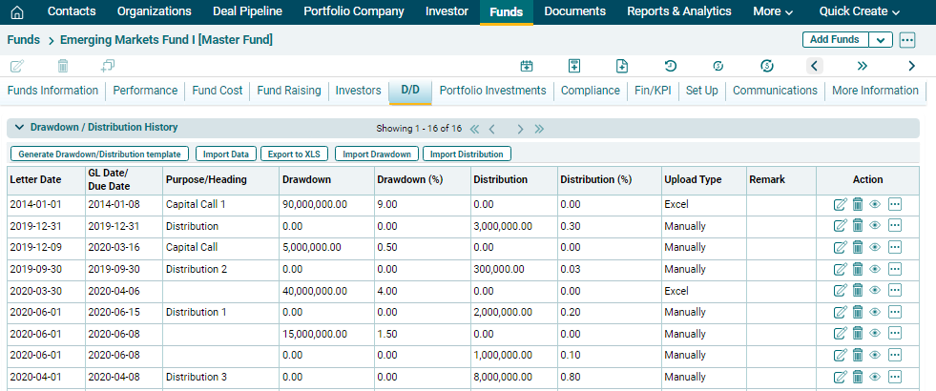Collapse the Drawdown / Distribution History section
This screenshot has height=391, width=936.
(18, 128)
